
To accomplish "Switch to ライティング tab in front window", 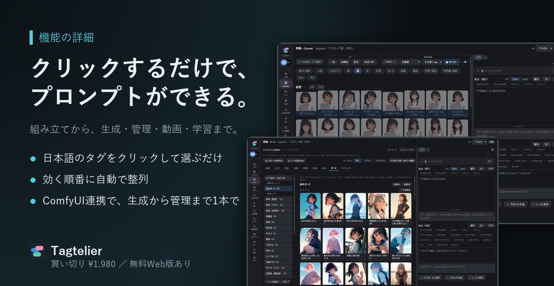I will click(346, 168).
